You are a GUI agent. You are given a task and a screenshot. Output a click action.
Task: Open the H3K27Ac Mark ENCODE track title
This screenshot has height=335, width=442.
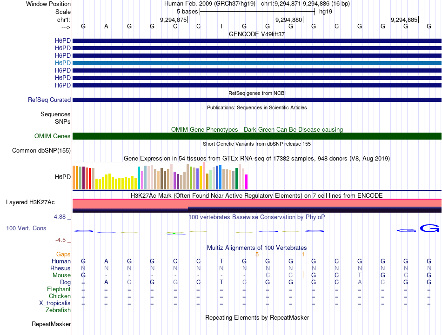[x=257, y=196]
